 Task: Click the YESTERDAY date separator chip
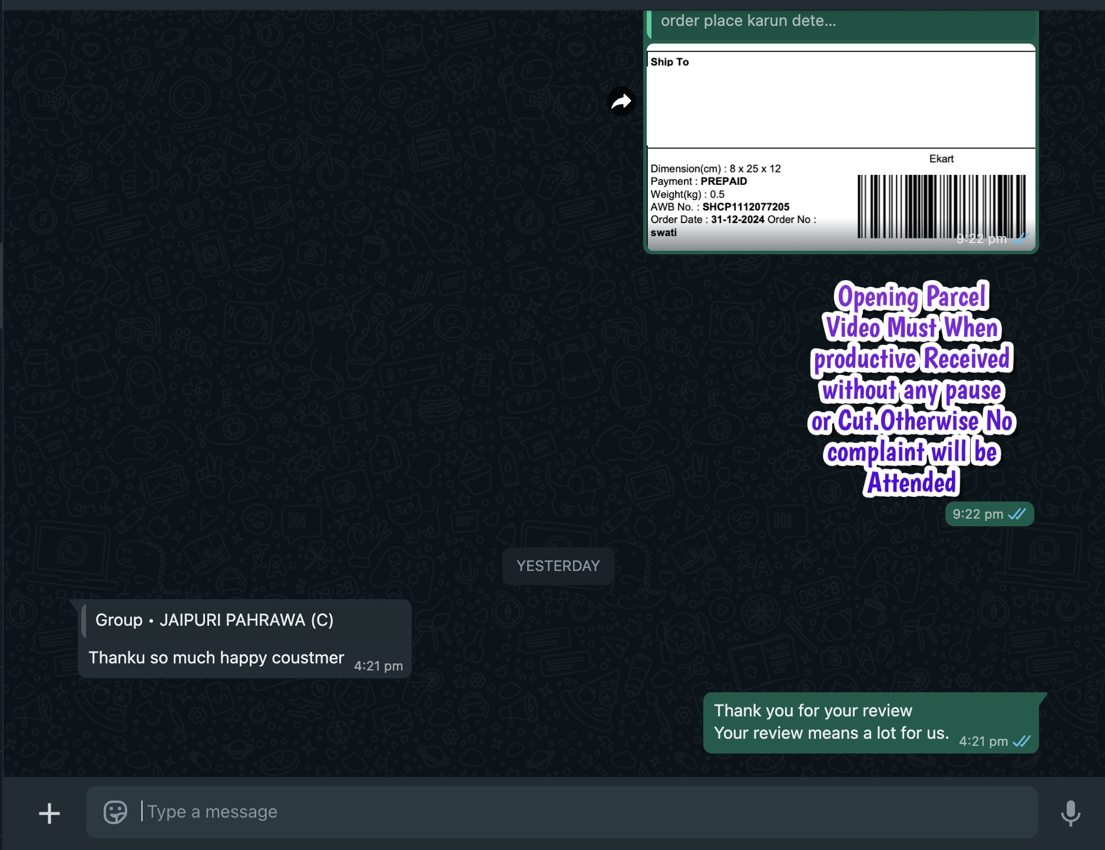click(558, 566)
